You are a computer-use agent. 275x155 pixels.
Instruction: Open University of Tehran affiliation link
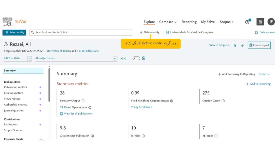click(59, 51)
